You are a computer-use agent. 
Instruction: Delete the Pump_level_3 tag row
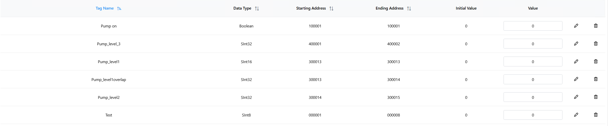coord(596,44)
